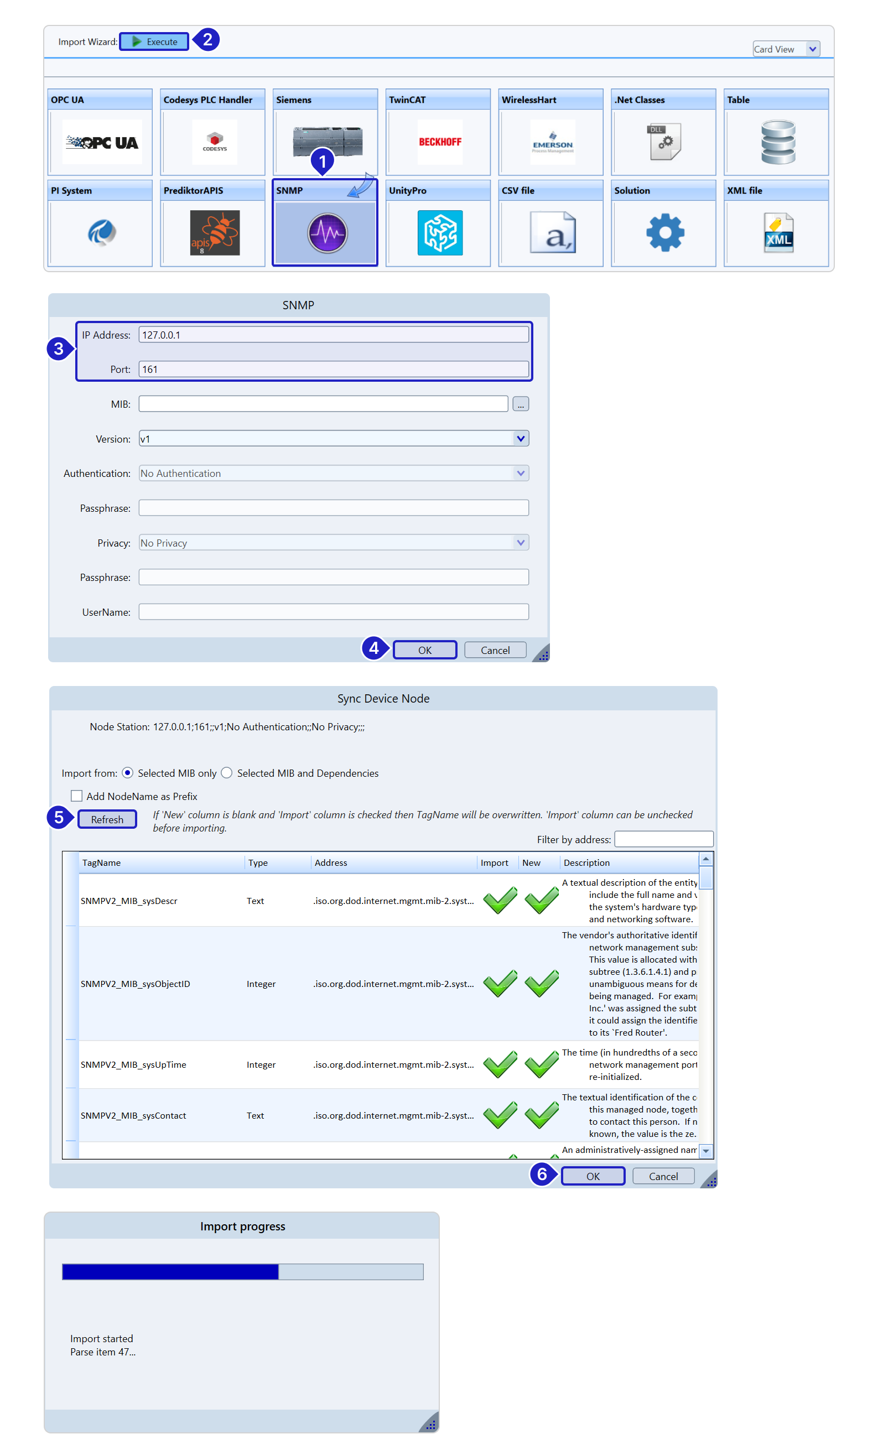Screen dimensions: 878x1455
Task: Click the SNMP pulse monitor icon
Action: coord(326,233)
